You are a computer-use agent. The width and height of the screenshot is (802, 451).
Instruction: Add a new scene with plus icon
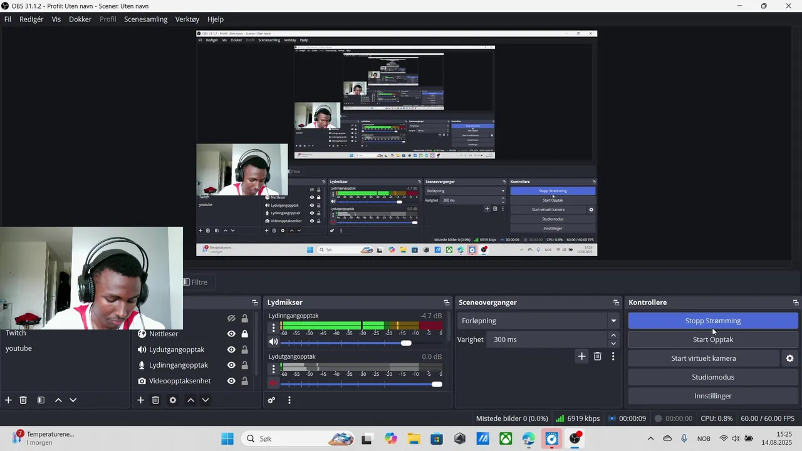(8, 400)
